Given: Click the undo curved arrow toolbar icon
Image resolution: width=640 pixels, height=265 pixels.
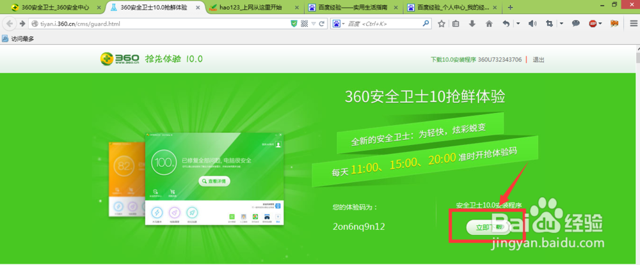Looking at the screenshot, I should coord(506,24).
